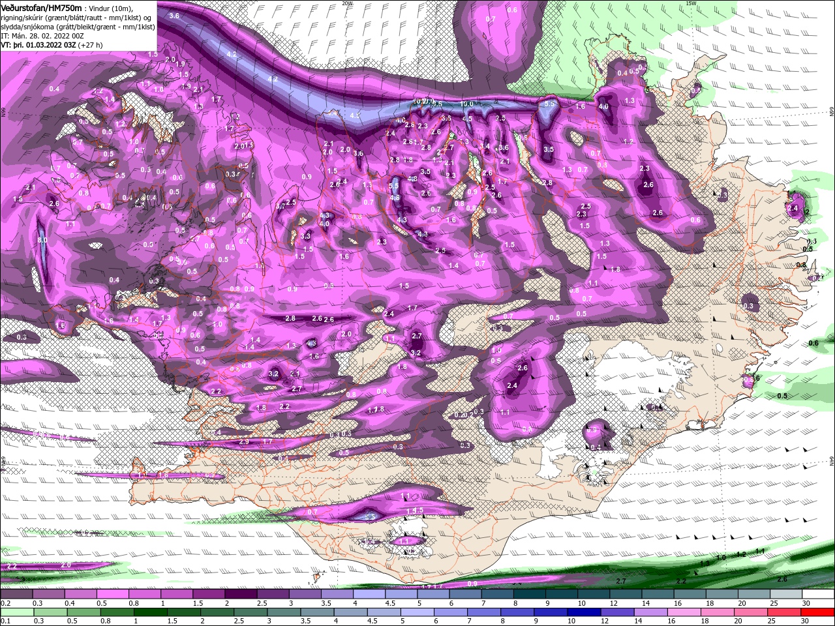Pick lower rain legend swatch between 1 and 1.5
Image resolution: width=835 pixels, height=626 pixels.
(x=150, y=612)
